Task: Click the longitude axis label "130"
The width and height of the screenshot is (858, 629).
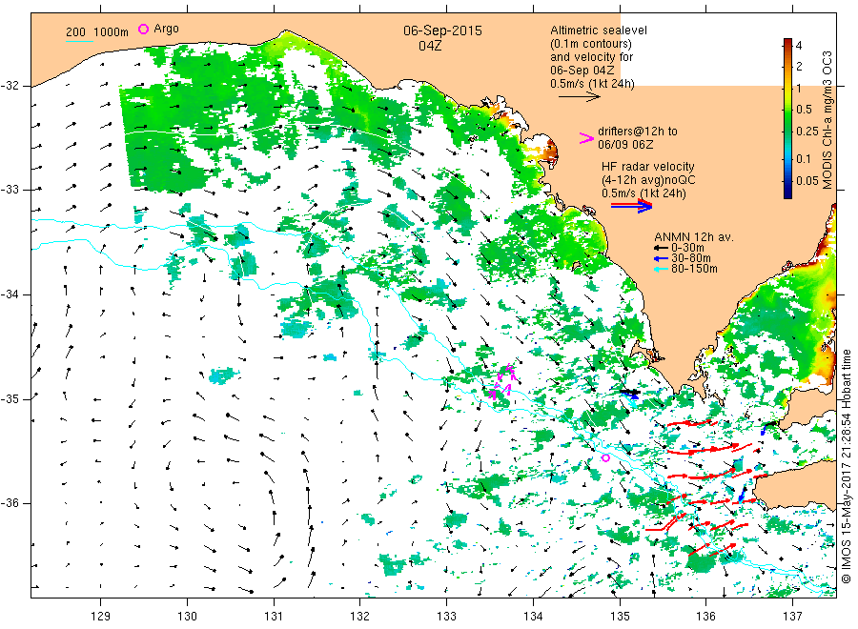Action: (x=187, y=617)
